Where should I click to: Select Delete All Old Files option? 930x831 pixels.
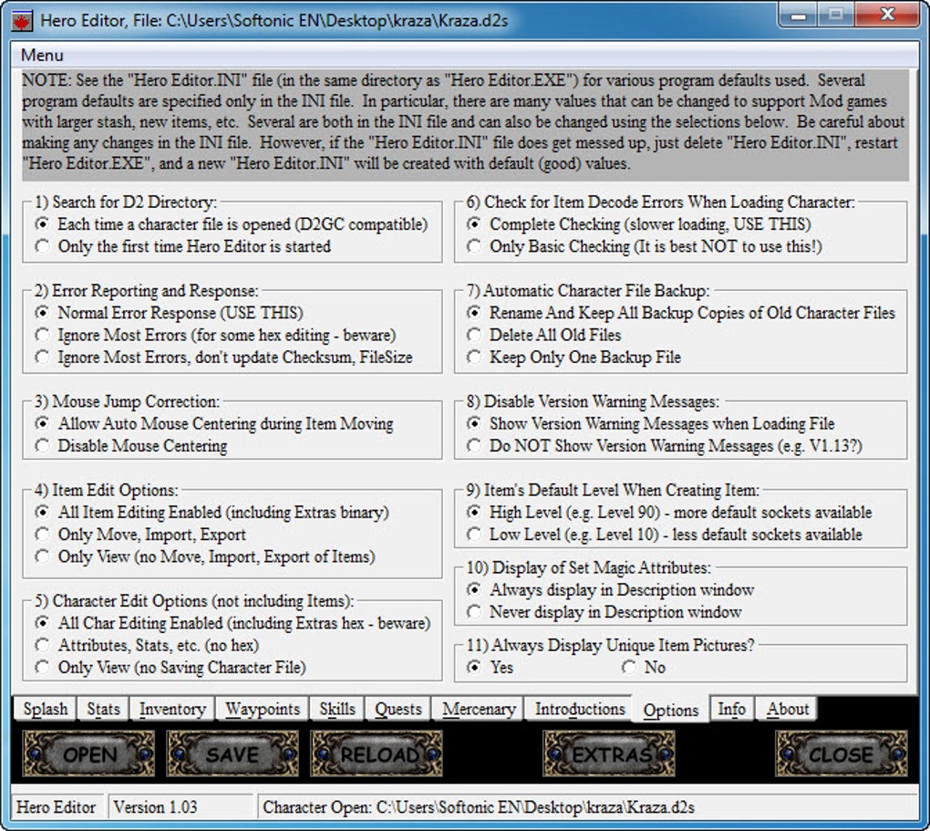pos(544,336)
